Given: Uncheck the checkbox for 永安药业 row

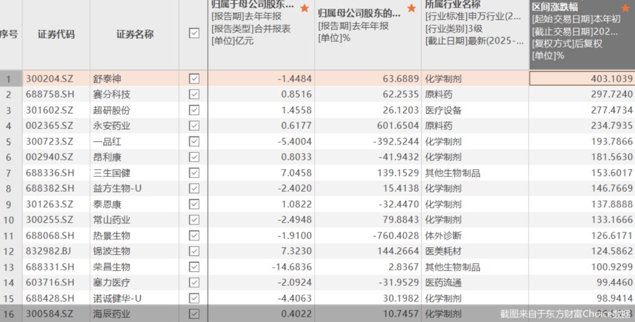Looking at the screenshot, I should [194, 125].
